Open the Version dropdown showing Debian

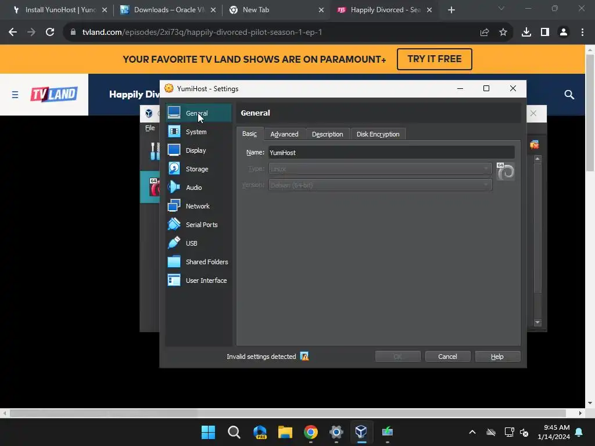(x=380, y=185)
